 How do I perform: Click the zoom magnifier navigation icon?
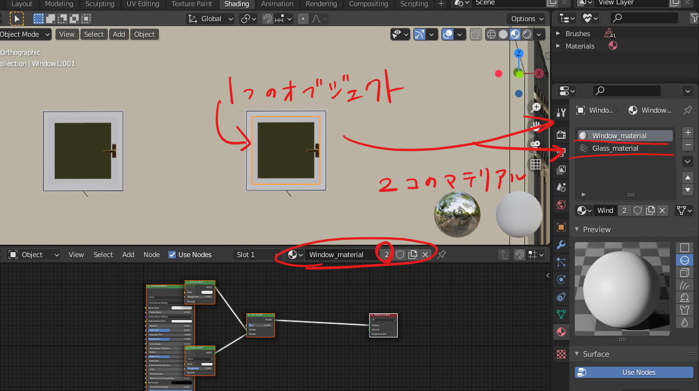[x=536, y=107]
